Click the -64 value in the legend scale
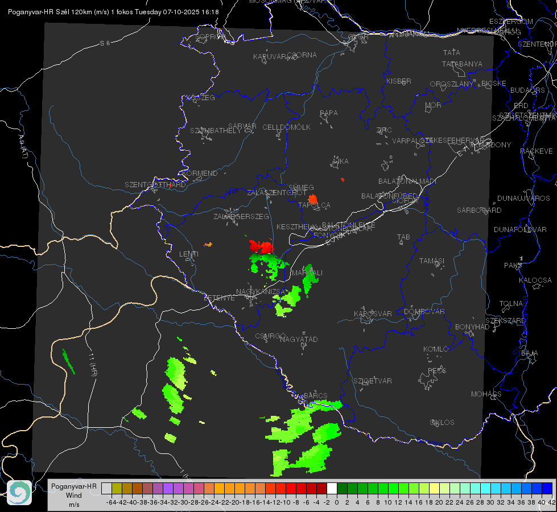Screen dimensions: 557x512 112,502
